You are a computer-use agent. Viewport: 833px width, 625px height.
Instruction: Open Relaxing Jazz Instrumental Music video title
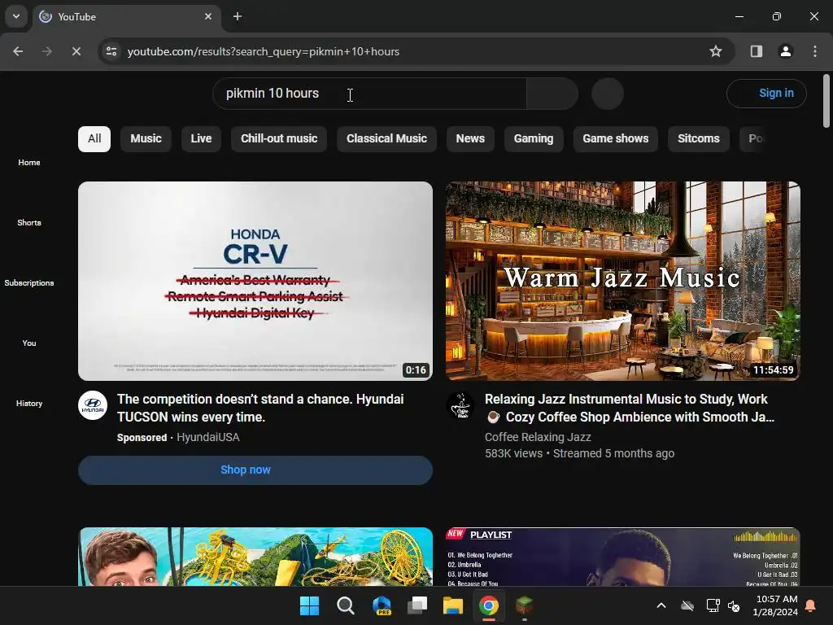[630, 408]
